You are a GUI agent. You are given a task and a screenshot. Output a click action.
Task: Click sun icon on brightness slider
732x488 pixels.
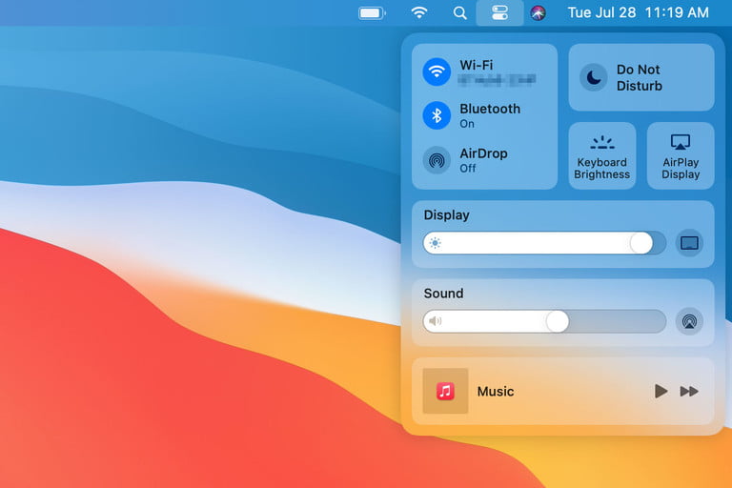[x=435, y=243]
